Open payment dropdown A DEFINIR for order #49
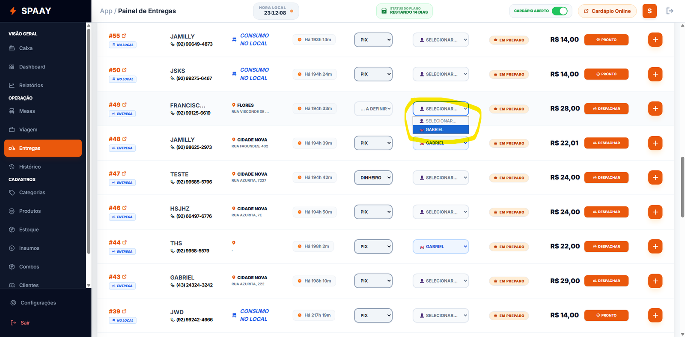The height and width of the screenshot is (337, 685). pos(373,109)
